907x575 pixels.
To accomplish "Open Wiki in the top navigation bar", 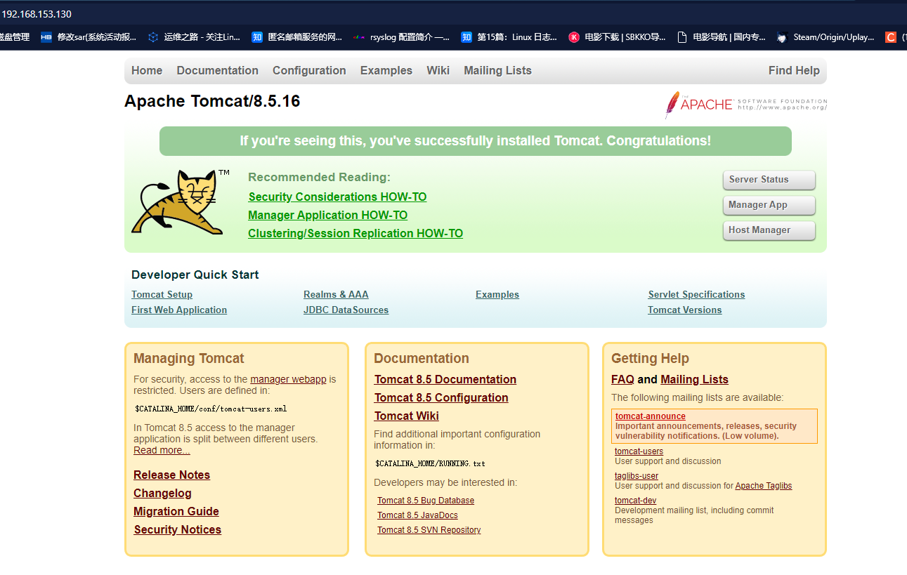I will pos(438,70).
